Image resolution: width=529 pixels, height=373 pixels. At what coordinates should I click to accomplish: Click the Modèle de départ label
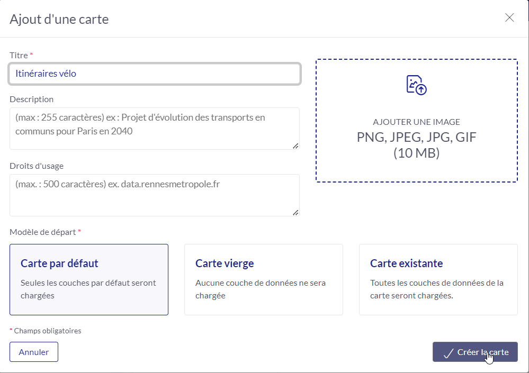pos(42,232)
